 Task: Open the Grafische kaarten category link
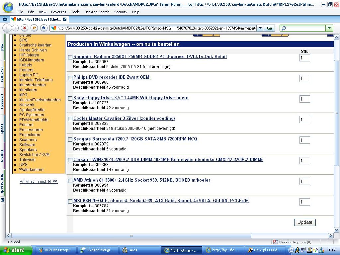click(35, 45)
